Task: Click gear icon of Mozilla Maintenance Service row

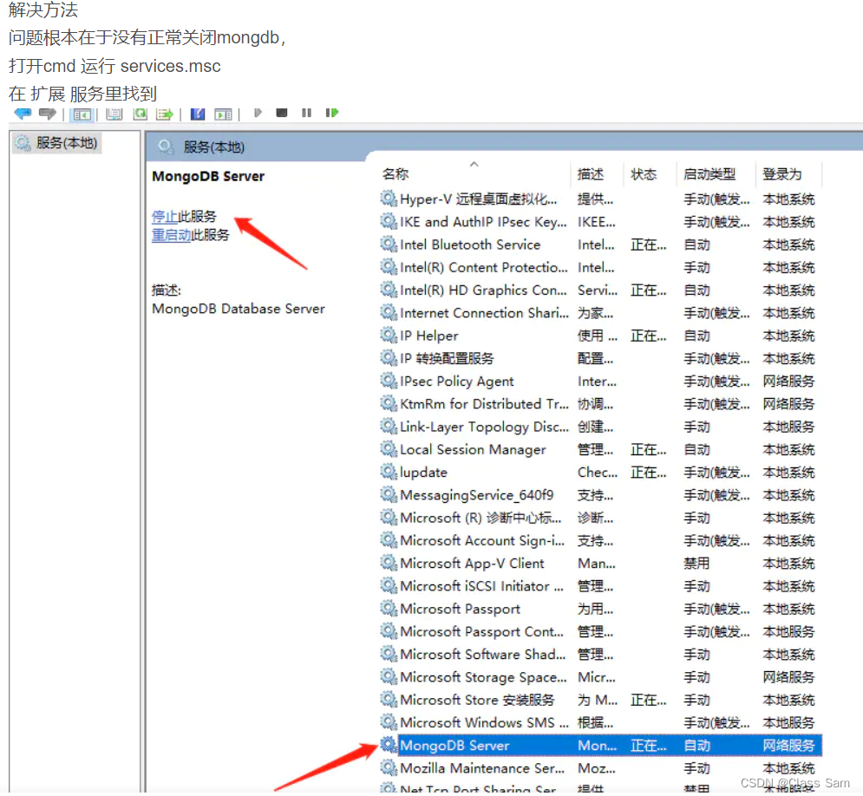Action: click(389, 767)
